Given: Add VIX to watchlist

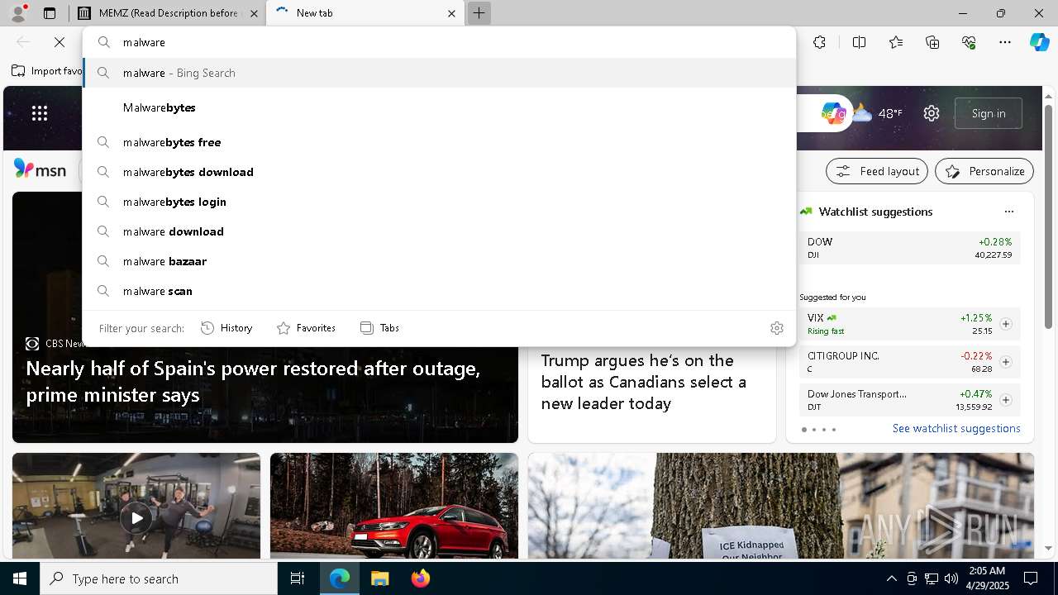Looking at the screenshot, I should pyautogui.click(x=1006, y=324).
